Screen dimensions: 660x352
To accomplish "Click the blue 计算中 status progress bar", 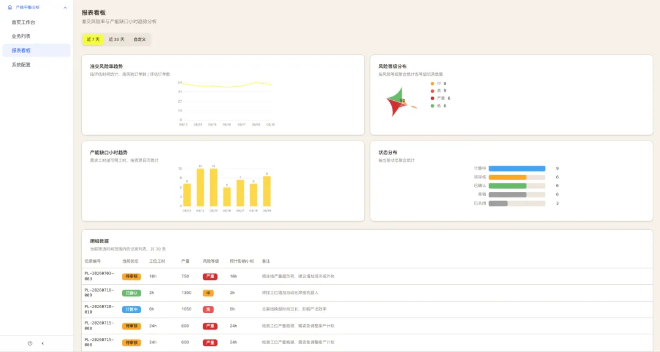I will coord(517,169).
